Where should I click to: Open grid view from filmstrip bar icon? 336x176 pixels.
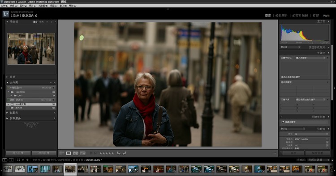coord(18,160)
